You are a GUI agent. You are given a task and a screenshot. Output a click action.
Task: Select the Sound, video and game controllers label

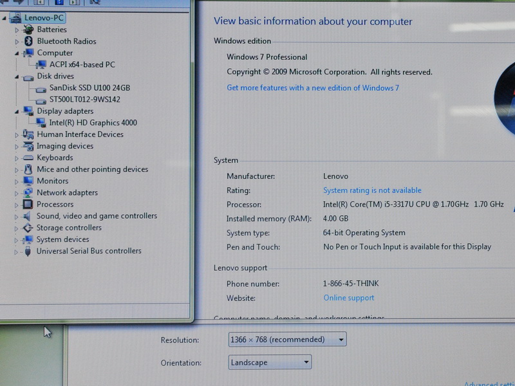pos(97,216)
